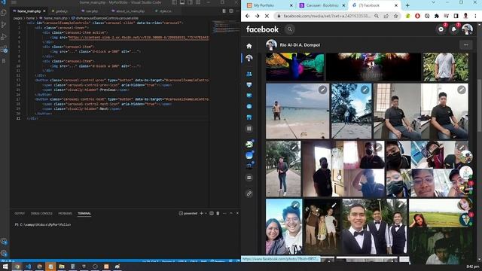This screenshot has height=271, width=482.
Task: Open new Chrome tab with plus button
Action: click(407, 5)
